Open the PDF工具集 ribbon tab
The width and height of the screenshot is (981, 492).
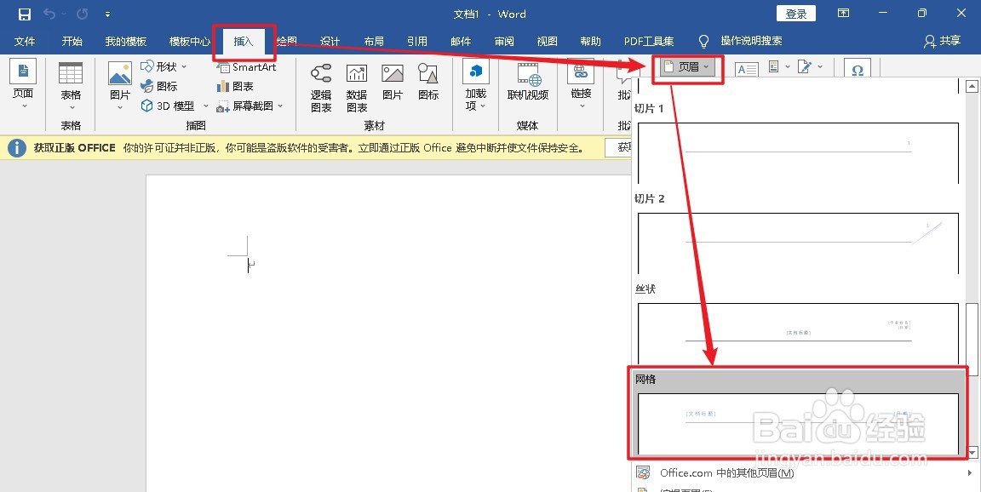click(650, 40)
